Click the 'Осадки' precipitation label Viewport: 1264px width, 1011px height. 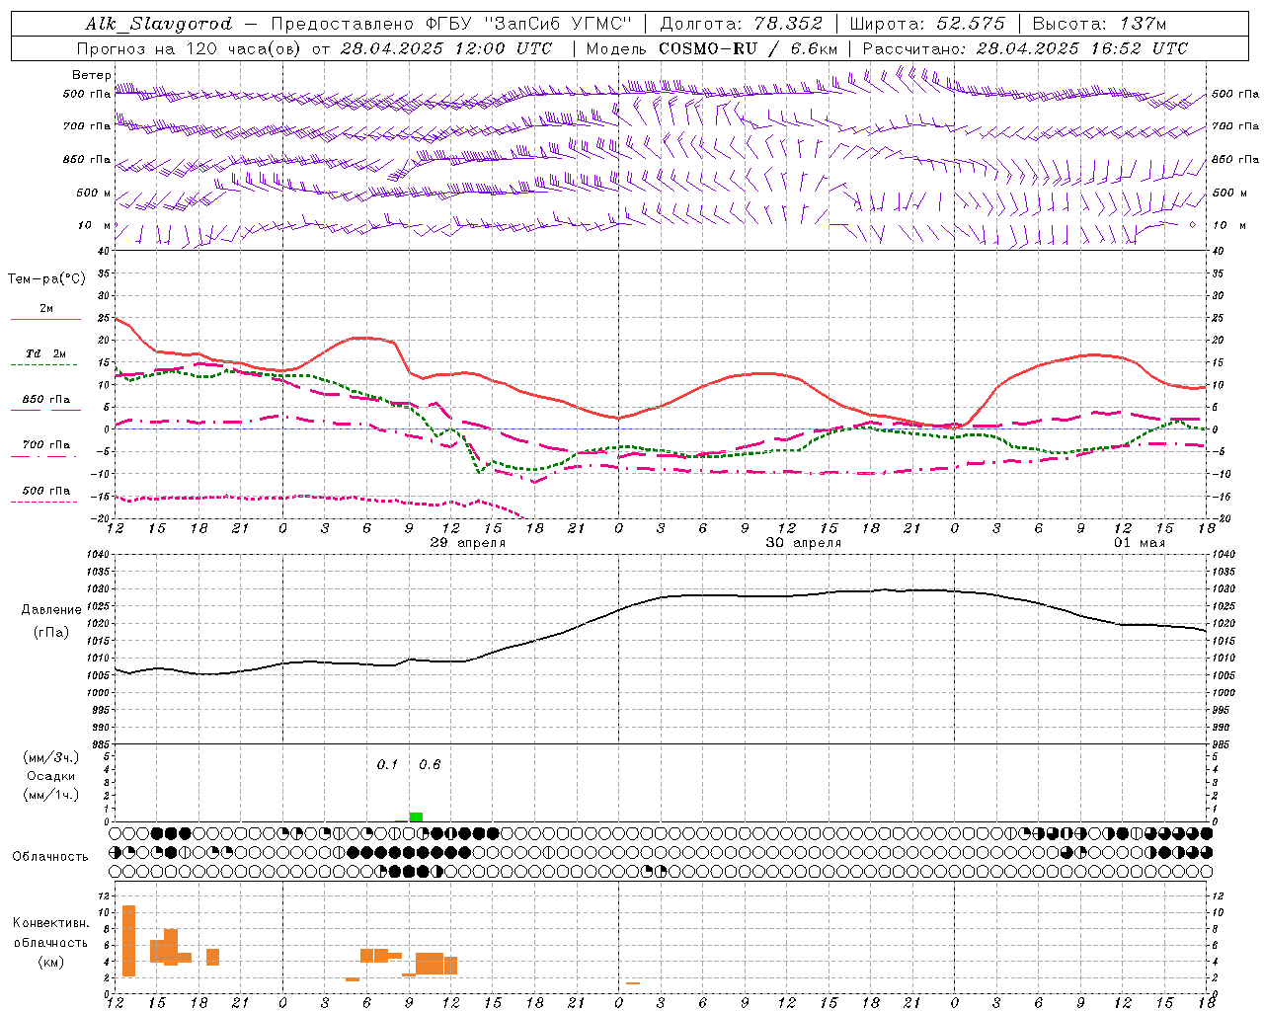51,776
